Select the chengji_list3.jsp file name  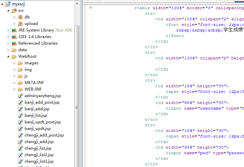[x=39, y=161]
